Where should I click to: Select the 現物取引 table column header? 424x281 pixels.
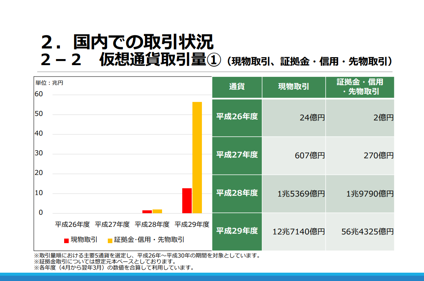[x=293, y=87]
